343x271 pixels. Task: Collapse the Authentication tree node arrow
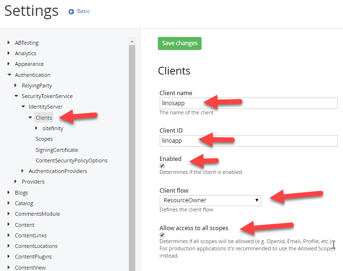click(x=9, y=75)
